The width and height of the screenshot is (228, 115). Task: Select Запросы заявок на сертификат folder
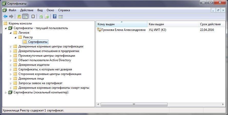pyautogui.click(x=40, y=83)
